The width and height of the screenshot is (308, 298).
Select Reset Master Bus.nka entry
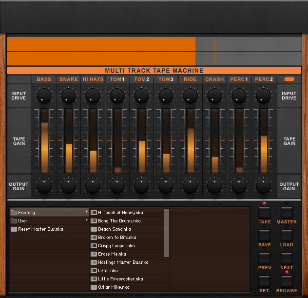tap(40, 229)
